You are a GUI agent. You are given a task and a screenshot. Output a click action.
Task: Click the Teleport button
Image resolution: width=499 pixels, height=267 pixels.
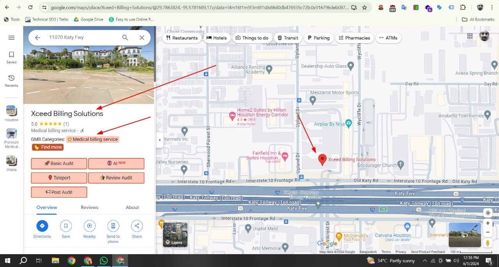click(59, 178)
